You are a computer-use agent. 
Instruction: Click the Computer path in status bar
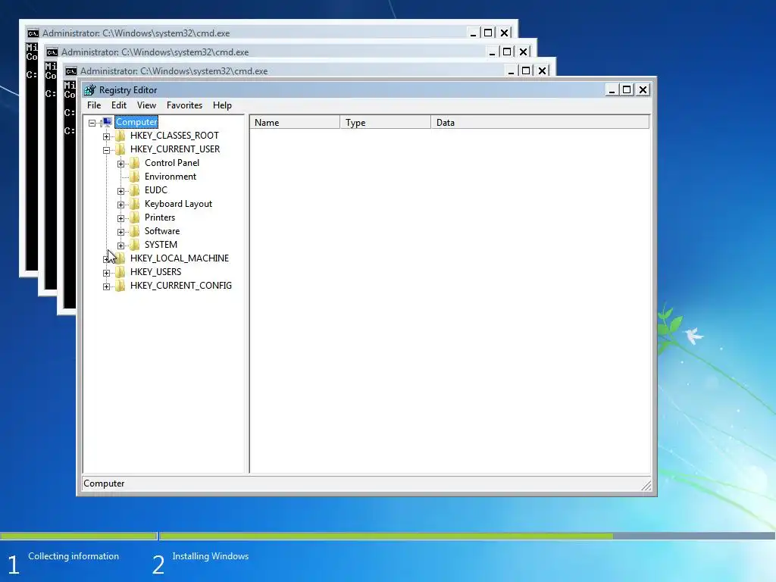(104, 483)
